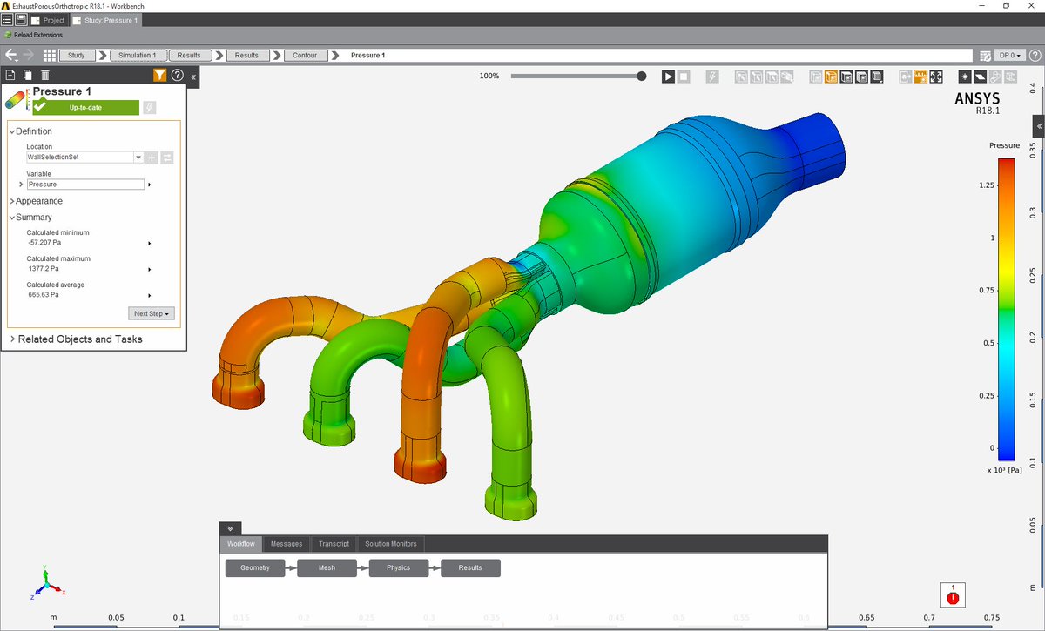Click the back navigation arrow
The width and height of the screenshot is (1045, 631).
click(10, 55)
